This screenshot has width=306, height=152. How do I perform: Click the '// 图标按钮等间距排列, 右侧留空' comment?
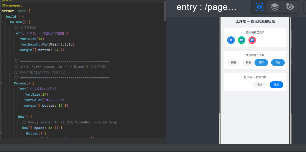(39, 72)
